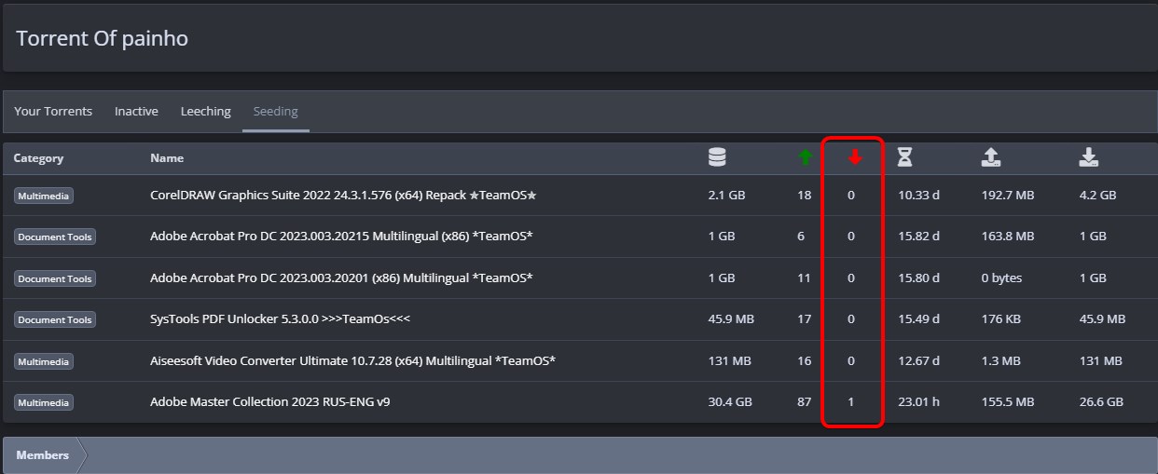Click the red leechers arrow icon
1158x474 pixels.
pos(855,158)
